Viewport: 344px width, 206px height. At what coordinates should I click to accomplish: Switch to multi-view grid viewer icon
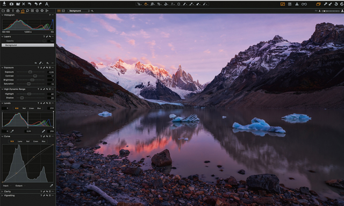(x=59, y=11)
